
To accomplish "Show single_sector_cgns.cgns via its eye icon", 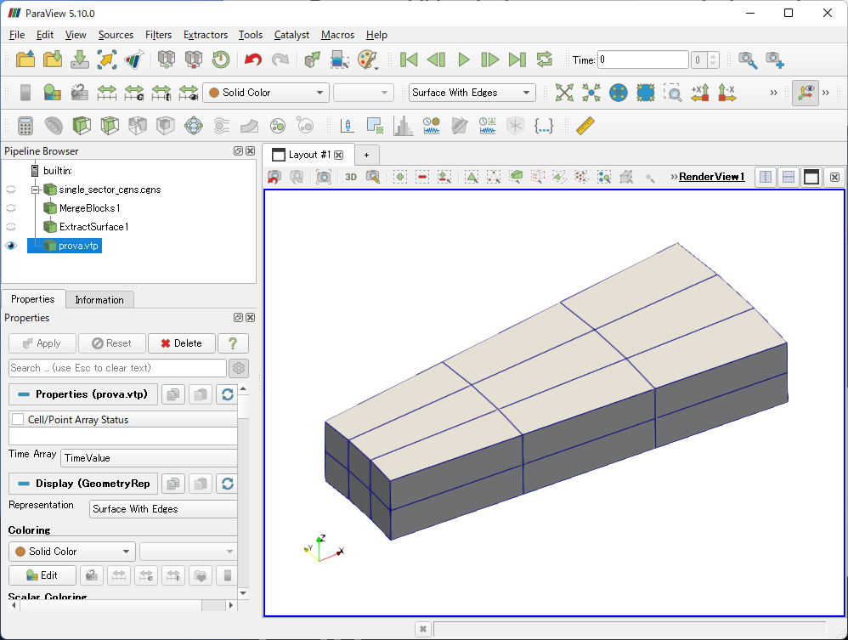I will tap(11, 190).
